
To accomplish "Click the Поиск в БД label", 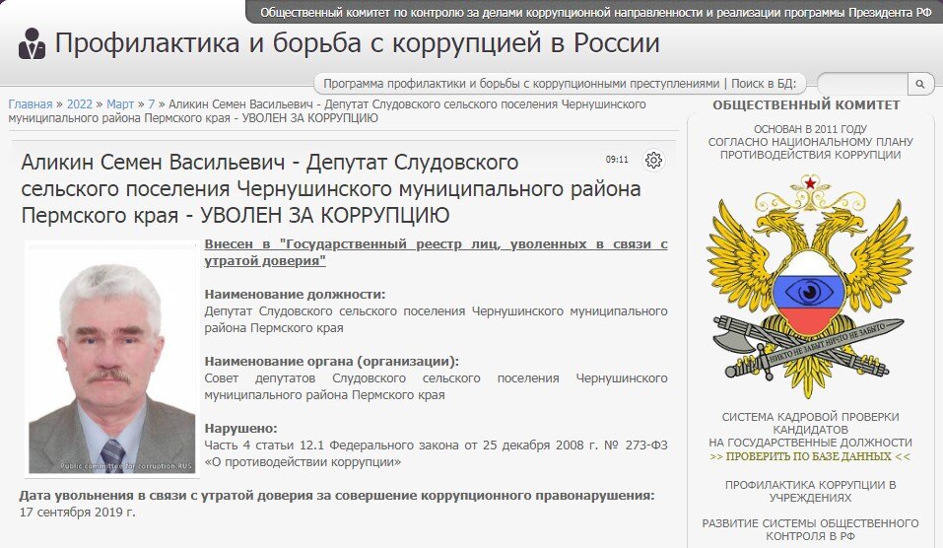I will [764, 84].
